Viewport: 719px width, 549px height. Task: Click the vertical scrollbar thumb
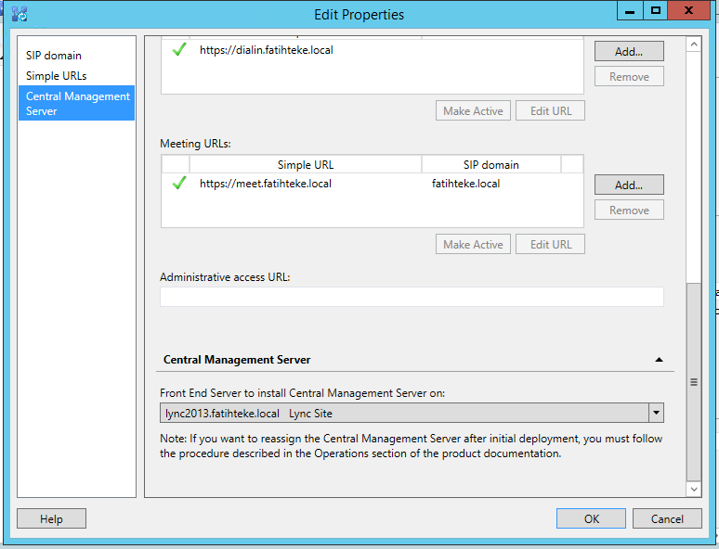tap(694, 382)
